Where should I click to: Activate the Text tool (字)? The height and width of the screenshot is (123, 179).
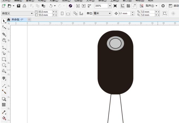pyautogui.click(x=4, y=78)
